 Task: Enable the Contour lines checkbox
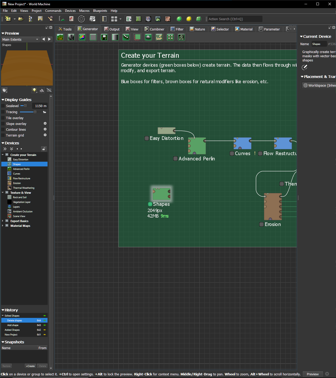point(3,130)
